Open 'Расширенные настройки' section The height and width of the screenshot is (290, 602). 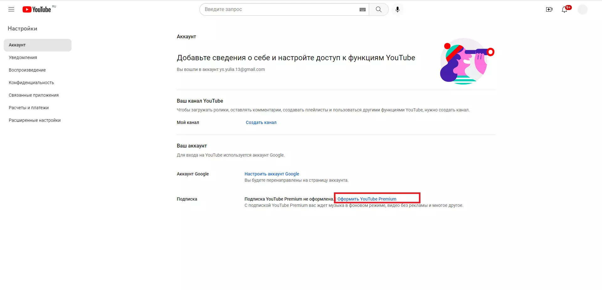coord(38,120)
